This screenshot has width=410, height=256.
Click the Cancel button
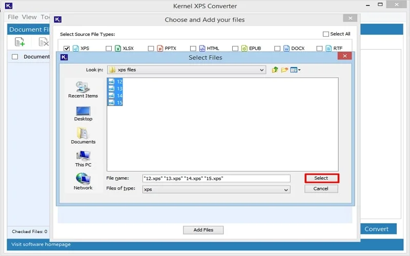pyautogui.click(x=321, y=188)
